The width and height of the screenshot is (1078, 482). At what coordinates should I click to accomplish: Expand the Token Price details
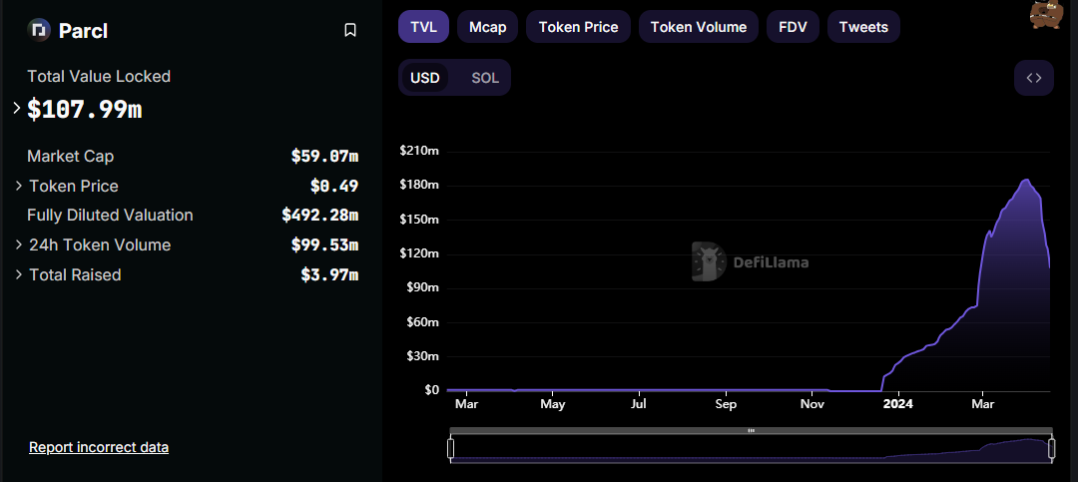coord(19,187)
